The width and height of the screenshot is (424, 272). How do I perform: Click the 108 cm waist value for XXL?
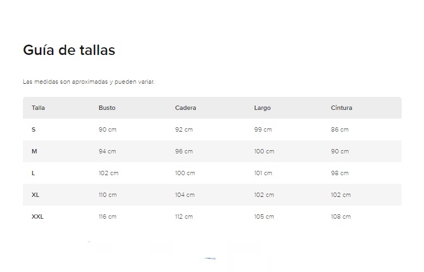pos(341,217)
